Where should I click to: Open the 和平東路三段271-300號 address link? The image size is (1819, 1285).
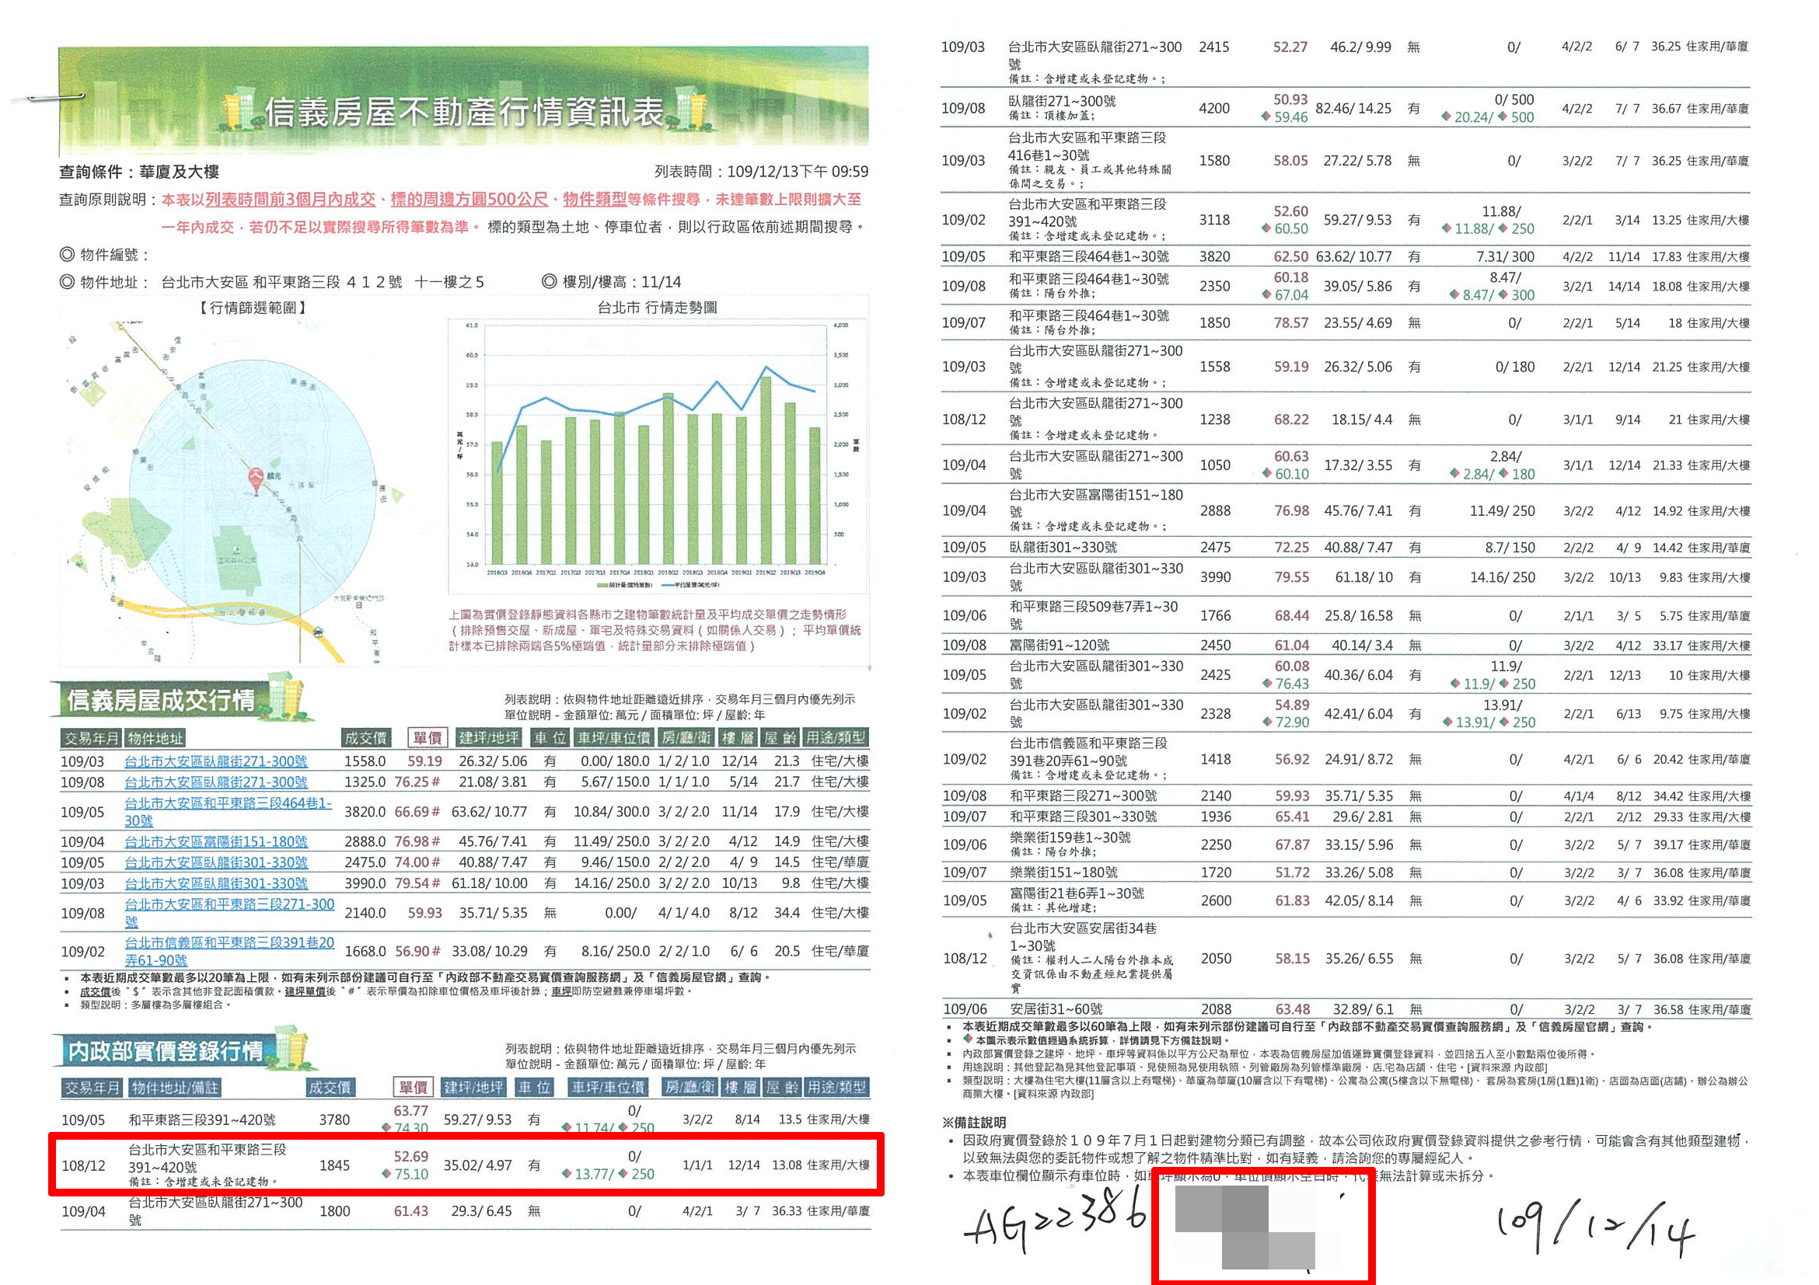pyautogui.click(x=229, y=912)
